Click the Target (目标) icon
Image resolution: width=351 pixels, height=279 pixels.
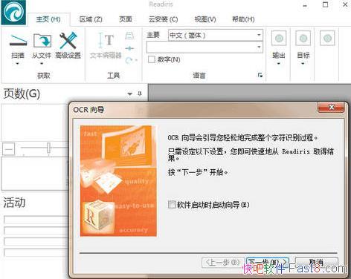coord(303,38)
